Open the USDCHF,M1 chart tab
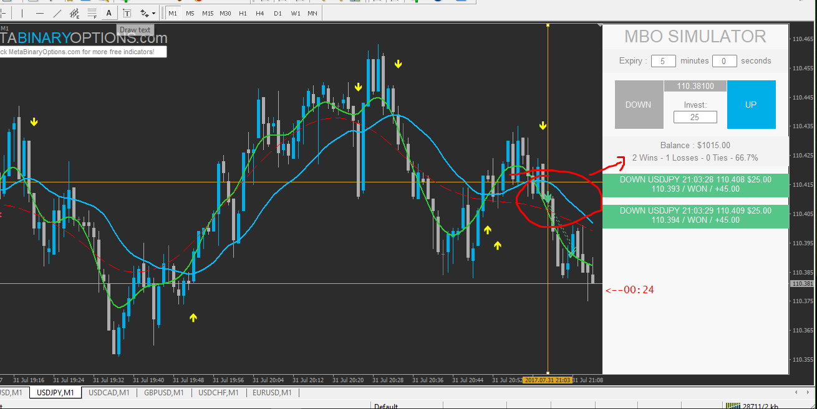 218,393
